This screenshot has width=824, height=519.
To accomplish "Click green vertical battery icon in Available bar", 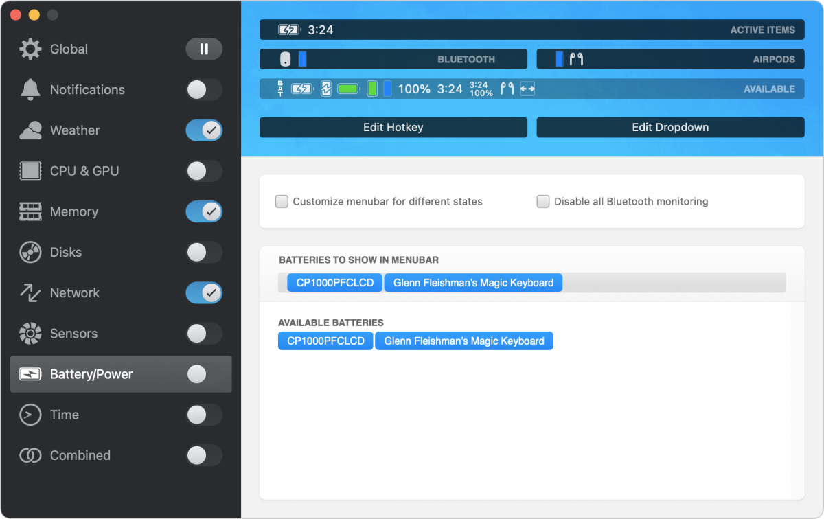I will click(372, 89).
